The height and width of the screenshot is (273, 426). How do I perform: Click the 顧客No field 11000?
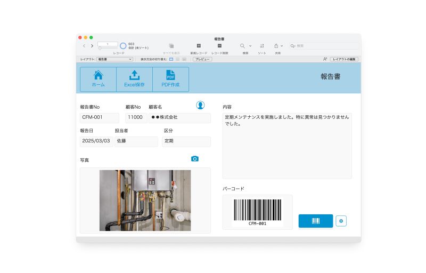136,118
